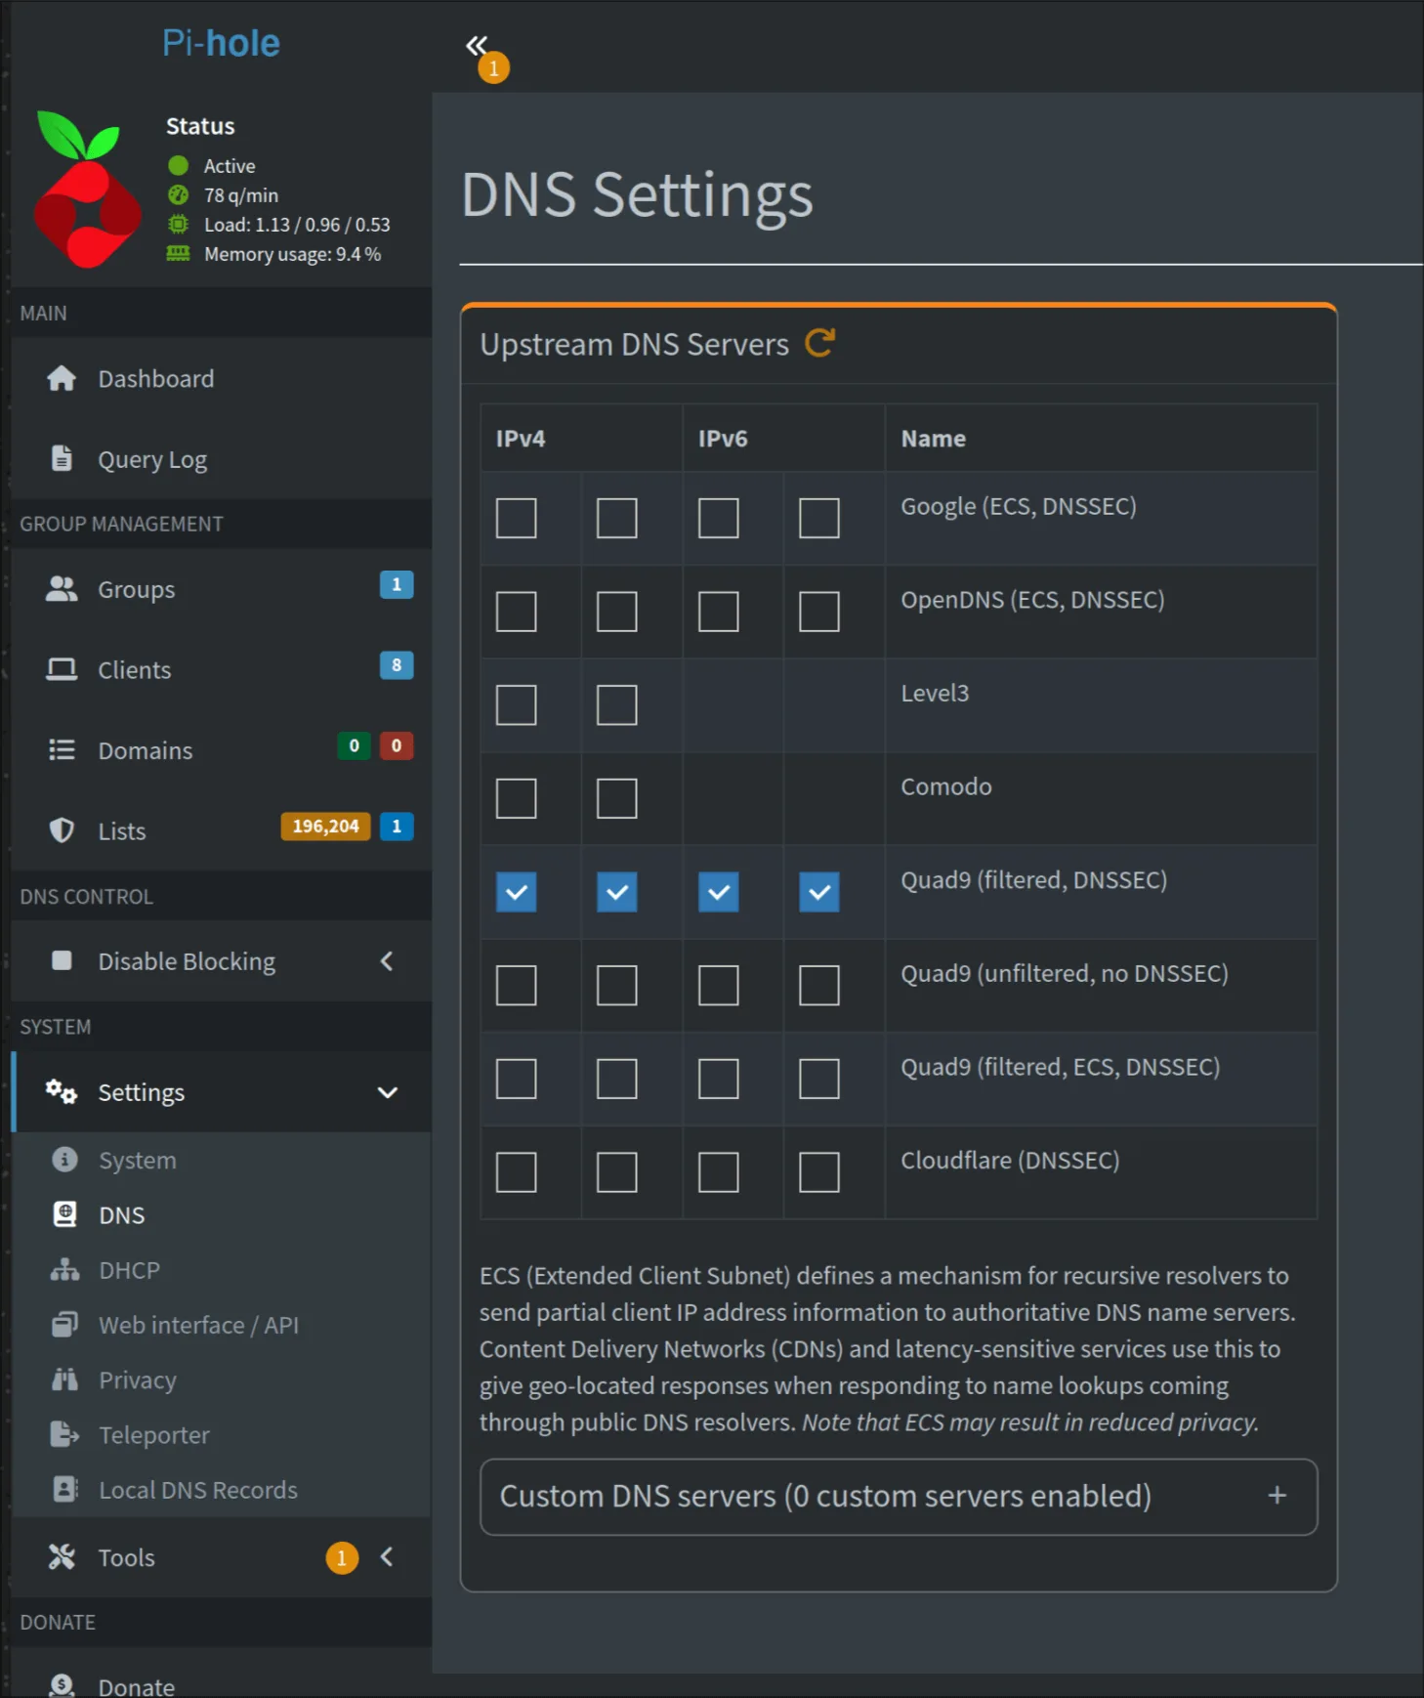Click the orange notification badge near toggle
The width and height of the screenshot is (1424, 1698).
pyautogui.click(x=493, y=68)
